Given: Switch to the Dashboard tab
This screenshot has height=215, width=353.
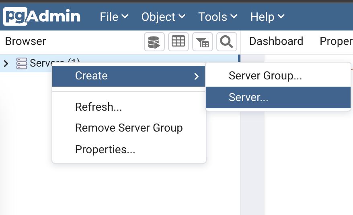Looking at the screenshot, I should [276, 41].
